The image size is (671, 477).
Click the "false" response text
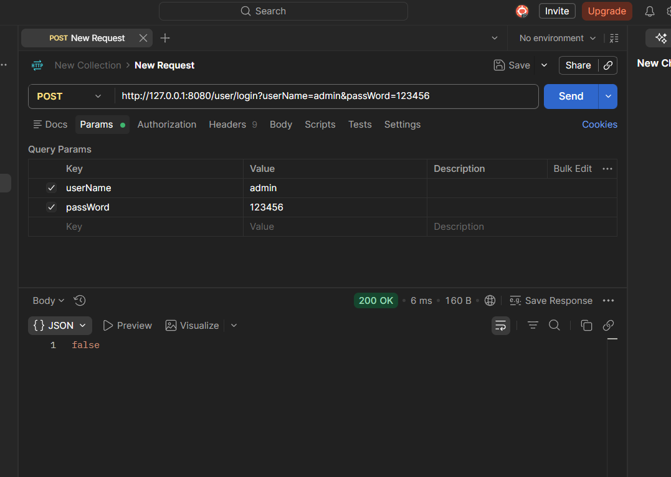(x=85, y=345)
